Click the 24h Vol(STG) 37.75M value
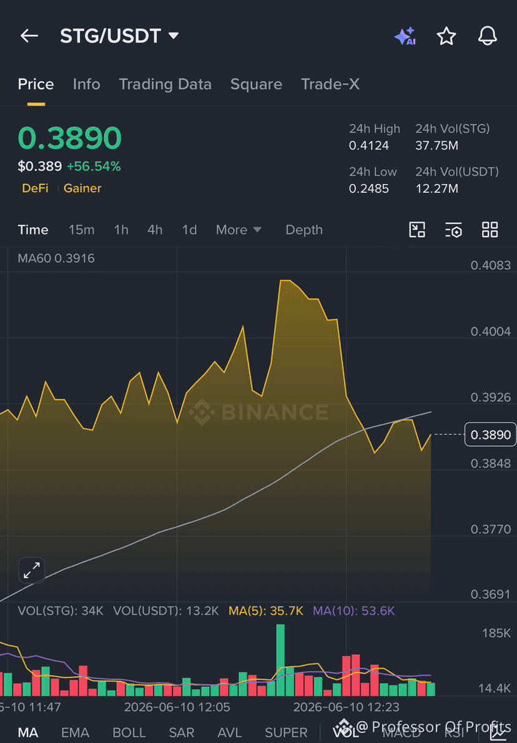The width and height of the screenshot is (517, 743). (x=436, y=145)
